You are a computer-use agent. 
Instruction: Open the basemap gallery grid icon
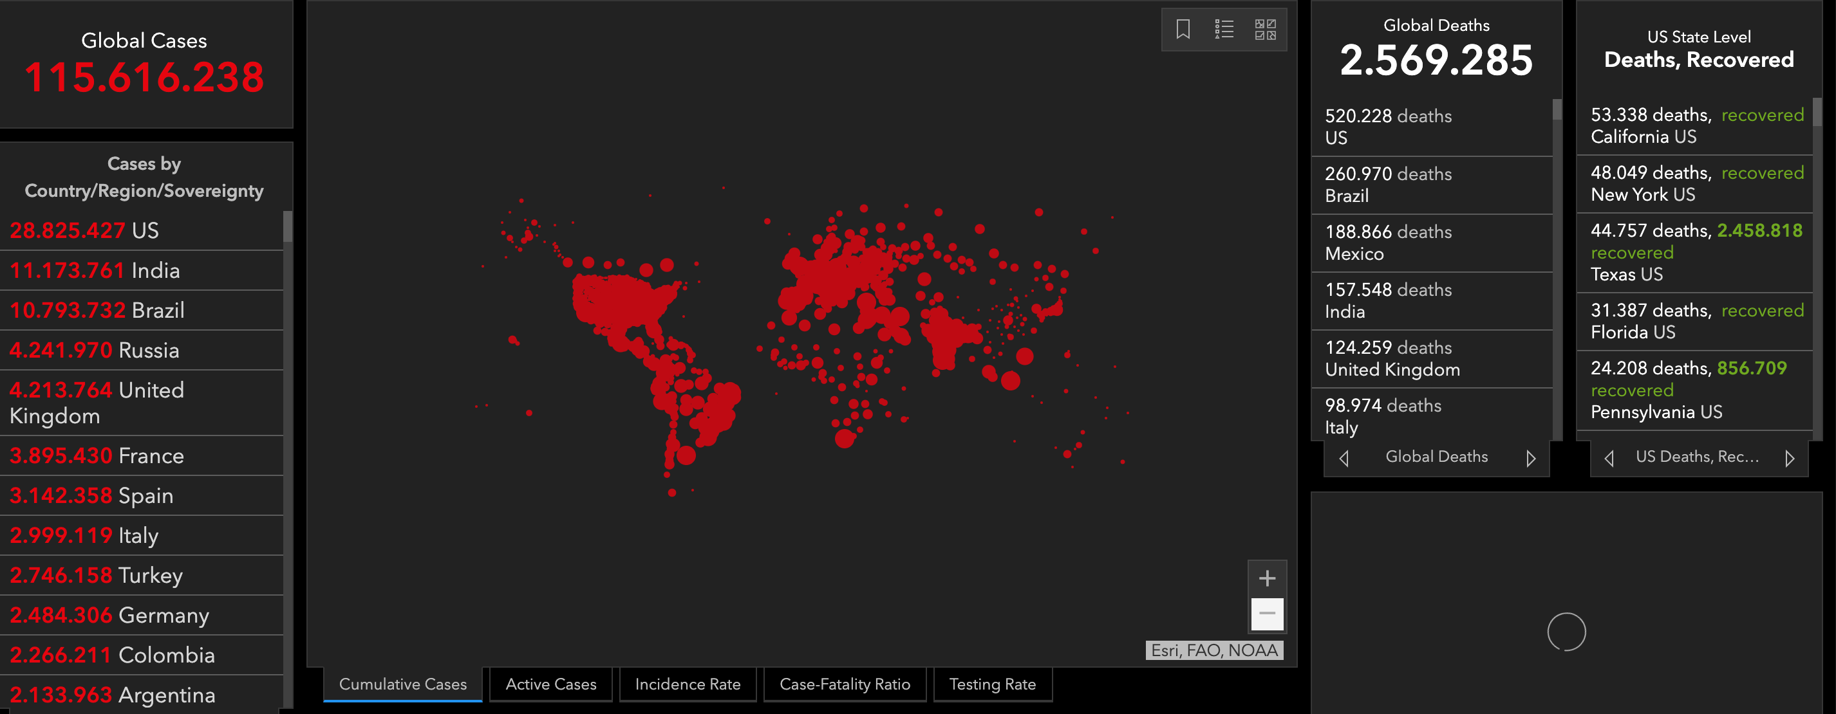coord(1265,30)
